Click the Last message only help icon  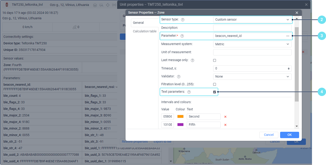tap(192, 60)
